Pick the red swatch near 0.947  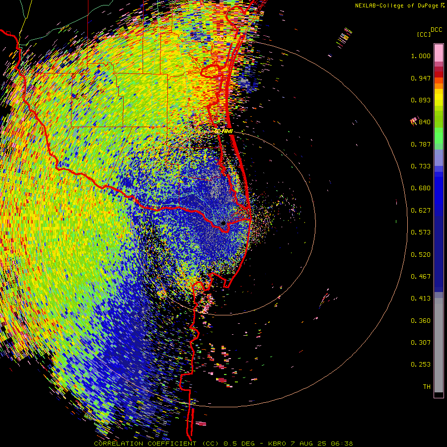coord(439,74)
